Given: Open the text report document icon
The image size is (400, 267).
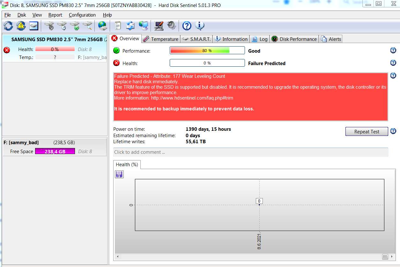Looking at the screenshot, I should coord(118,26).
